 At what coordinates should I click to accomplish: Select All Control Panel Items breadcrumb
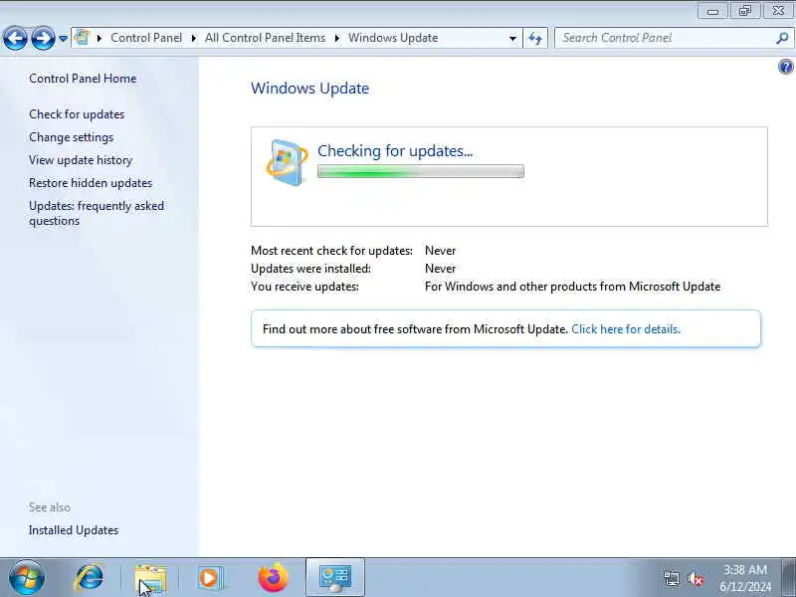(265, 38)
